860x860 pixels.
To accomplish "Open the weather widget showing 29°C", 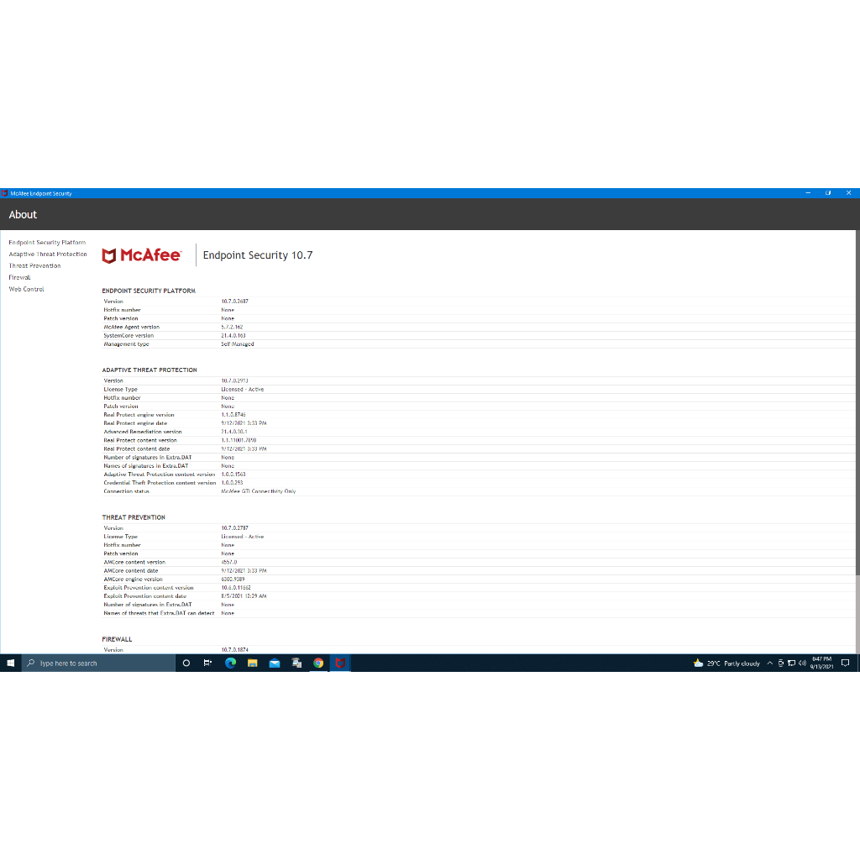I will (726, 663).
